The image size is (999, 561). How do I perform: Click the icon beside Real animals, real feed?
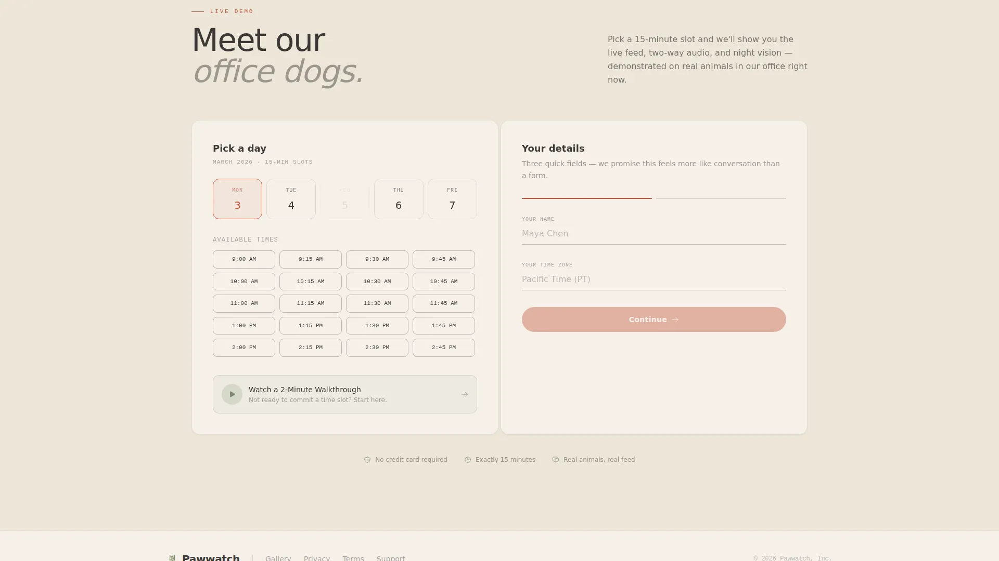click(556, 460)
